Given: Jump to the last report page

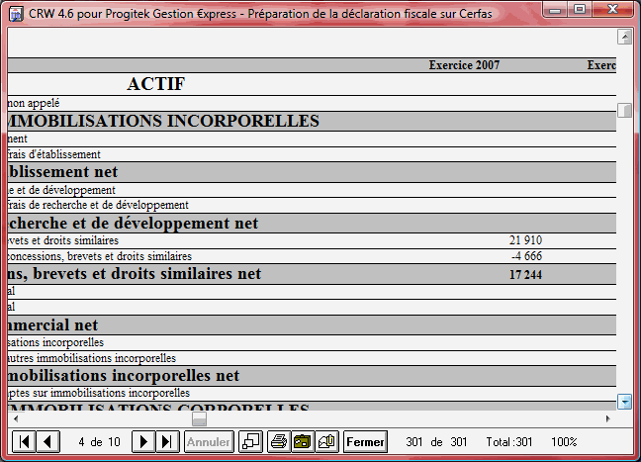Looking at the screenshot, I should (167, 441).
